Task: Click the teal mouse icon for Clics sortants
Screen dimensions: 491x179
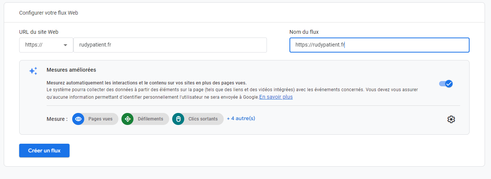Action: click(x=178, y=119)
